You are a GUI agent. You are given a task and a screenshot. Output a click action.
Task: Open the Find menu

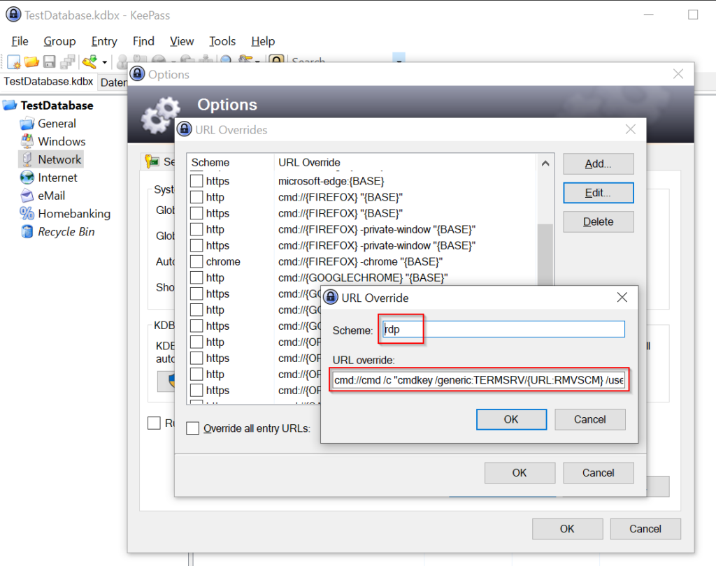(143, 41)
